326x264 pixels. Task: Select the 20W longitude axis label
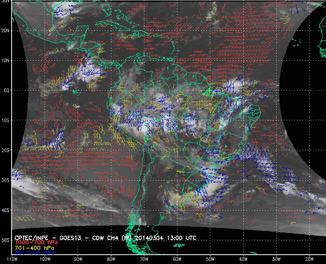click(309, 259)
